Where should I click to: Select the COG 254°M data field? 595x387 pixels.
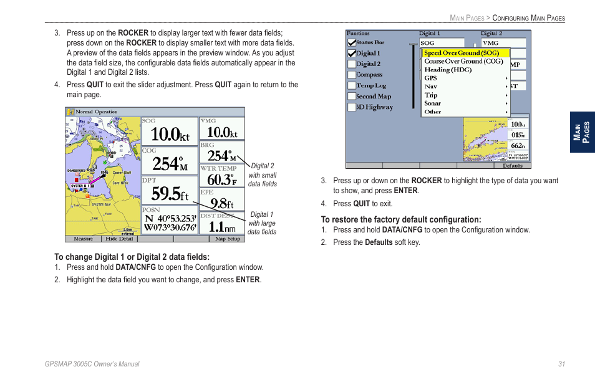coord(170,161)
